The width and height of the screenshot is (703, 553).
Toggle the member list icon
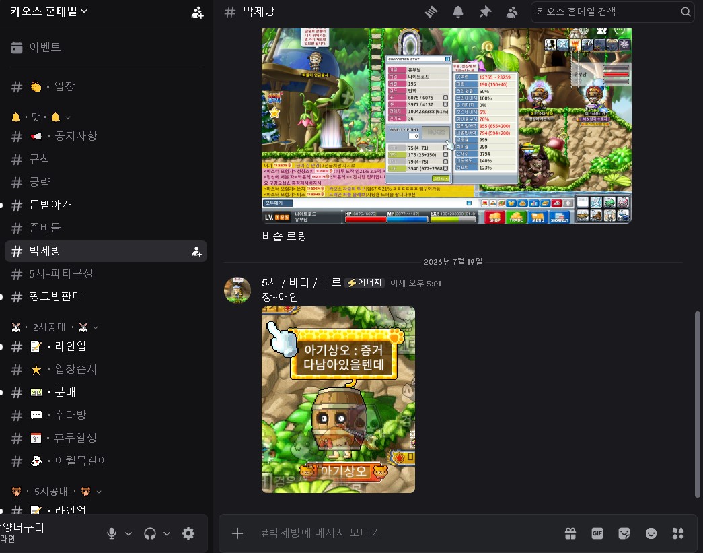tap(512, 12)
